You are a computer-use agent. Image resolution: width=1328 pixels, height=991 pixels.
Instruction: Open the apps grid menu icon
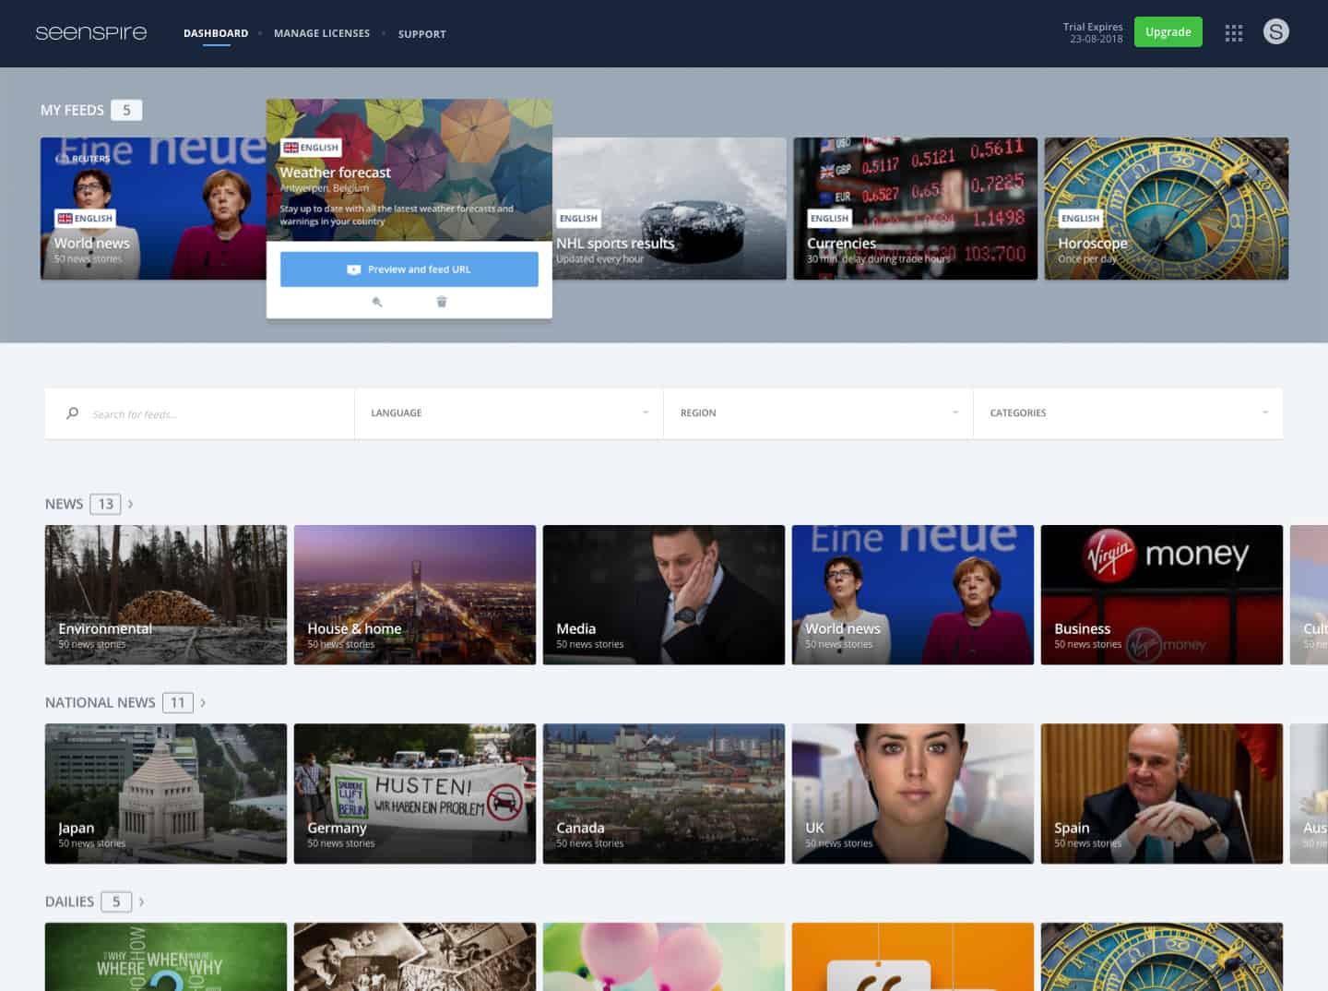pyautogui.click(x=1234, y=33)
